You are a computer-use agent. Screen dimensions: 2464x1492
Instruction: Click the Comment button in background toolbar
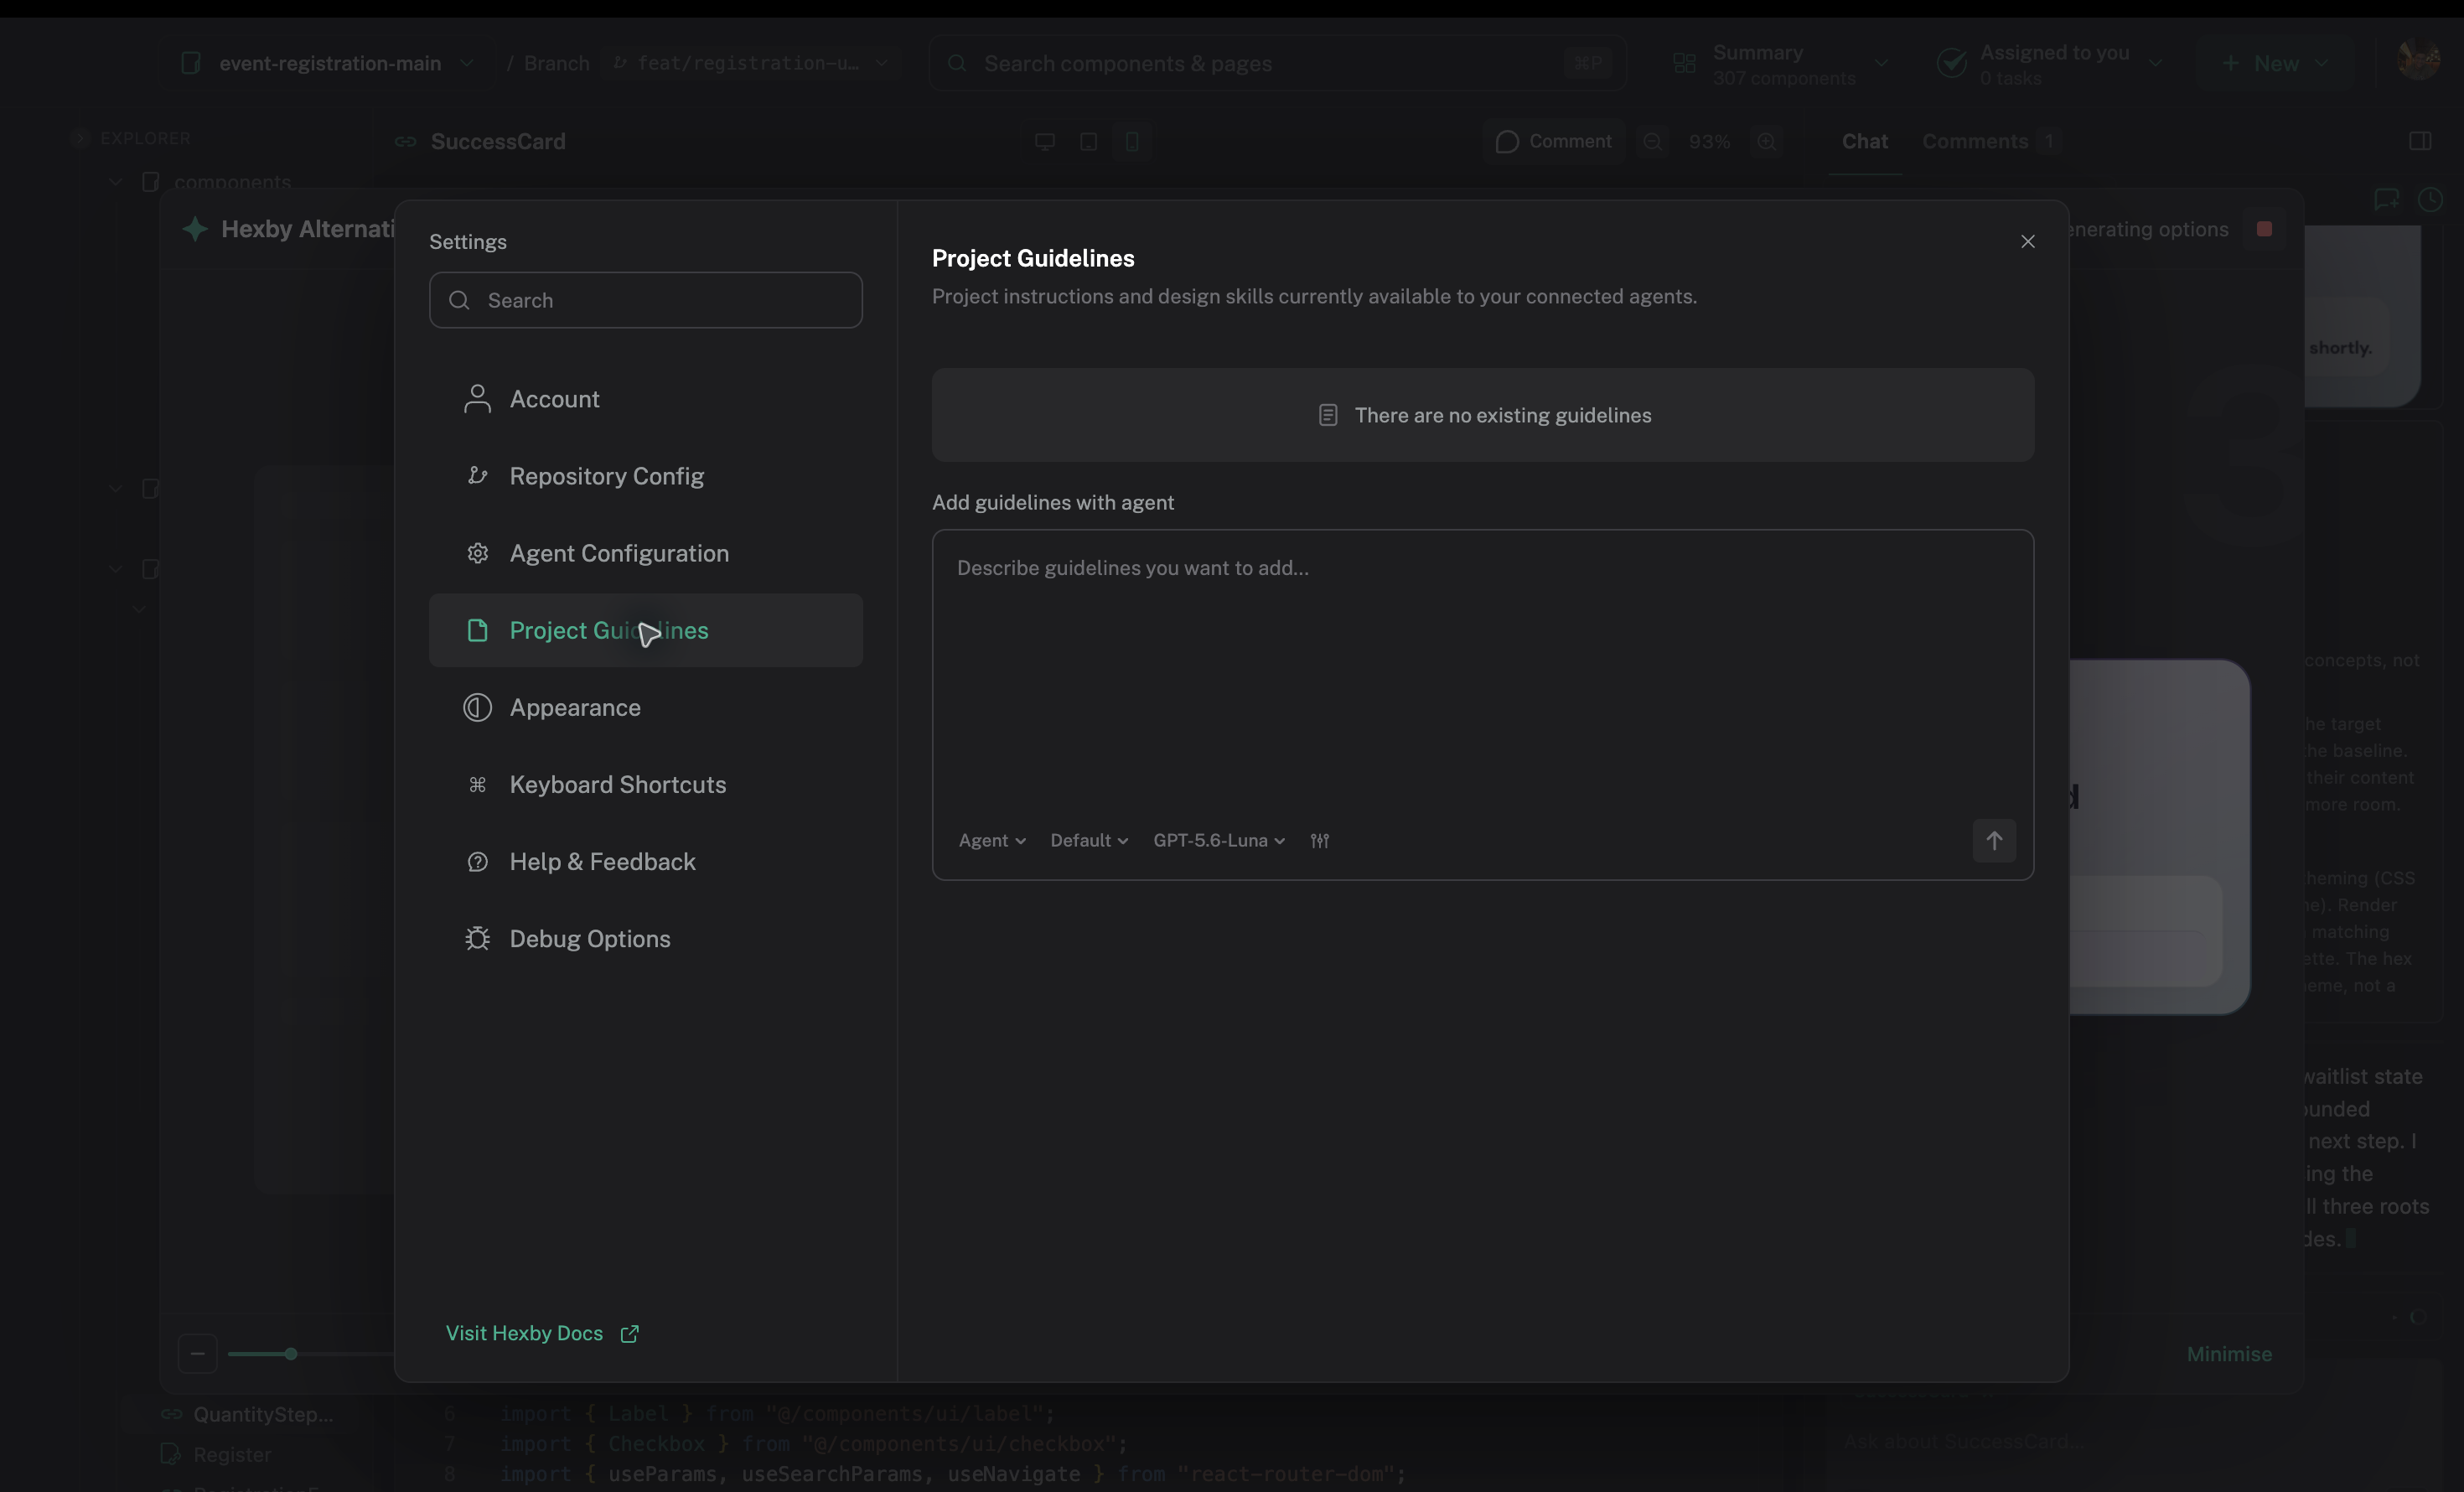point(1553,141)
